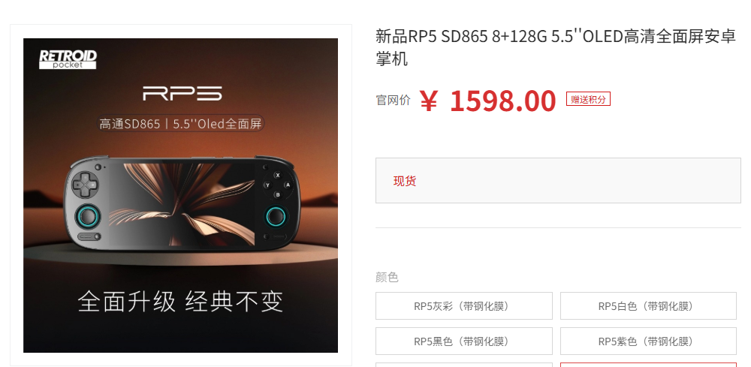The height and width of the screenshot is (367, 751).
Task: Click the 高通SD865｜5.5''Oled全面屏 pill label
Action: point(180,124)
